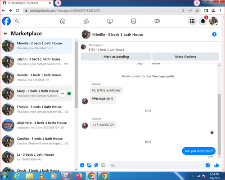Click the Hi, is this available? message
225x180 pixels.
point(106,90)
